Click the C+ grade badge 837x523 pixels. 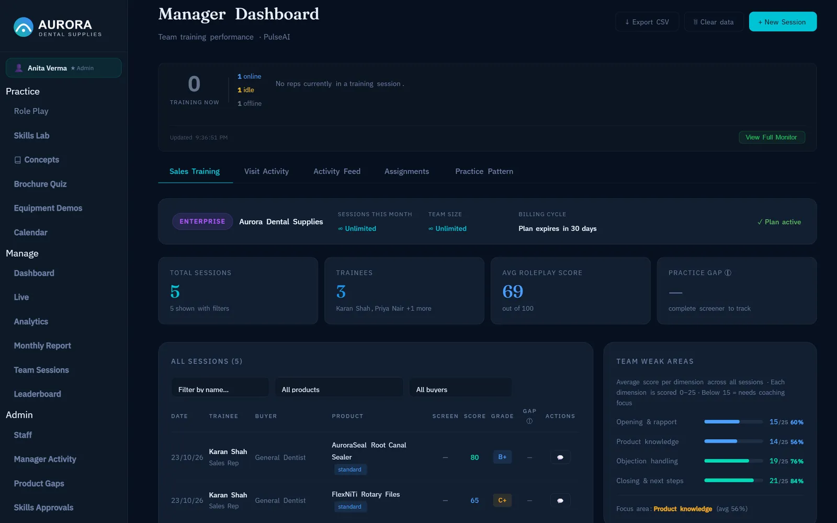click(502, 501)
